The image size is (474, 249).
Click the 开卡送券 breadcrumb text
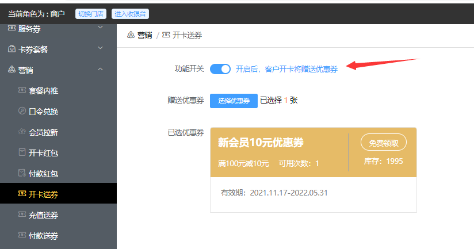click(187, 35)
